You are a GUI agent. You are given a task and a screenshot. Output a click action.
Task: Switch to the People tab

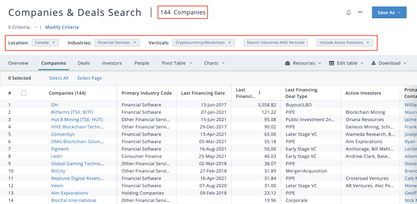click(x=142, y=63)
